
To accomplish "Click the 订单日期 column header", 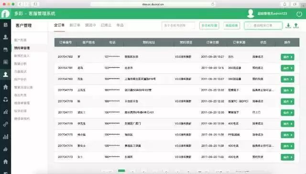I will [x=212, y=42].
